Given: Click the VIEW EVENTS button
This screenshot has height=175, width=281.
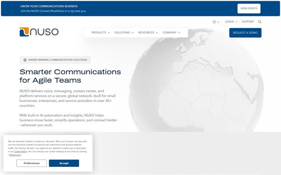Looking at the screenshot, I should pyautogui.click(x=249, y=9).
